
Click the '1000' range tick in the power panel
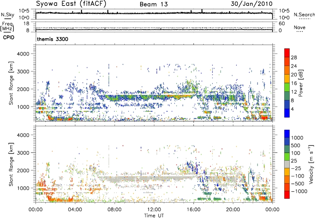coord(23,107)
